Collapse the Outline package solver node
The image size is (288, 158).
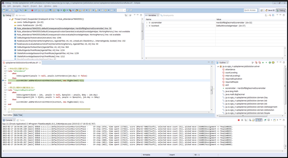click(x=218, y=66)
